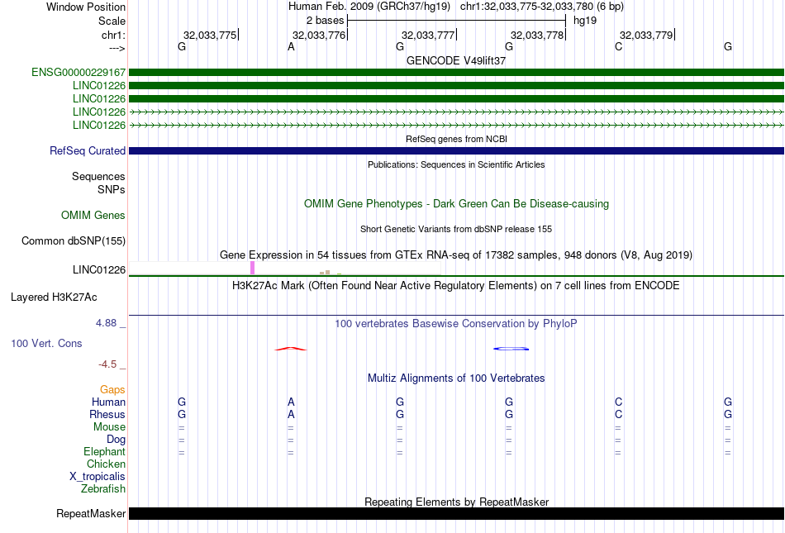Screen dimensions: 785x533
Task: Click the A base in Human alignment row
Action: pyautogui.click(x=291, y=402)
